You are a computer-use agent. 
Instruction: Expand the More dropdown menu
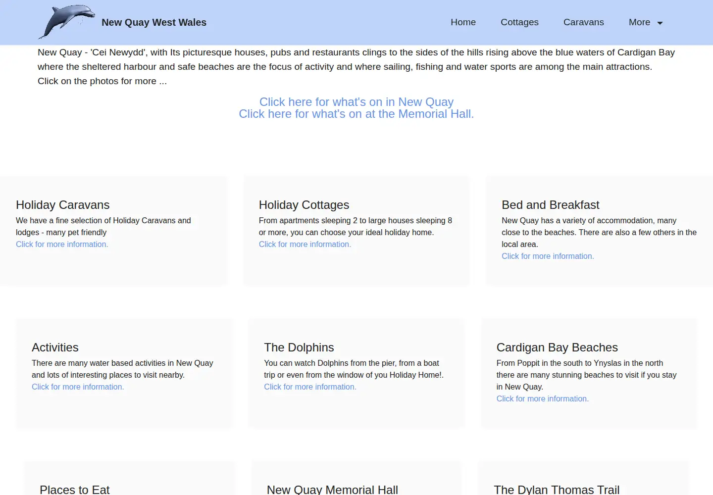coord(646,22)
